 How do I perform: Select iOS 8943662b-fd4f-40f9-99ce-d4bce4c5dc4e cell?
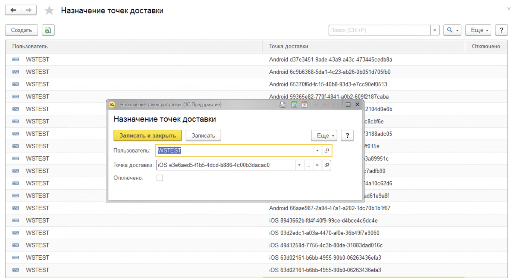[363, 221]
